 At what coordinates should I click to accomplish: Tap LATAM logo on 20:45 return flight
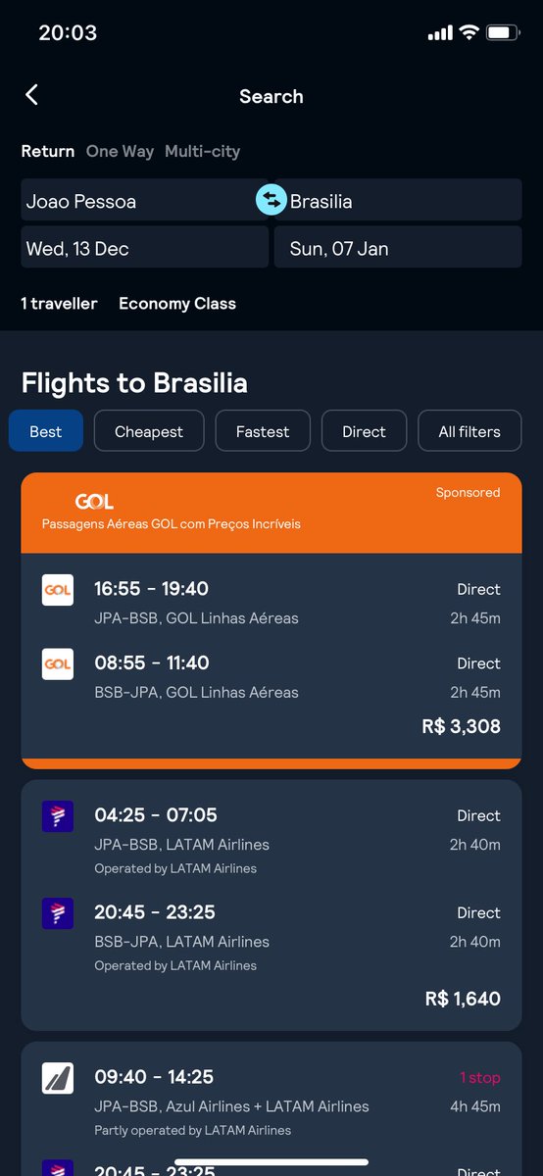pyautogui.click(x=58, y=913)
